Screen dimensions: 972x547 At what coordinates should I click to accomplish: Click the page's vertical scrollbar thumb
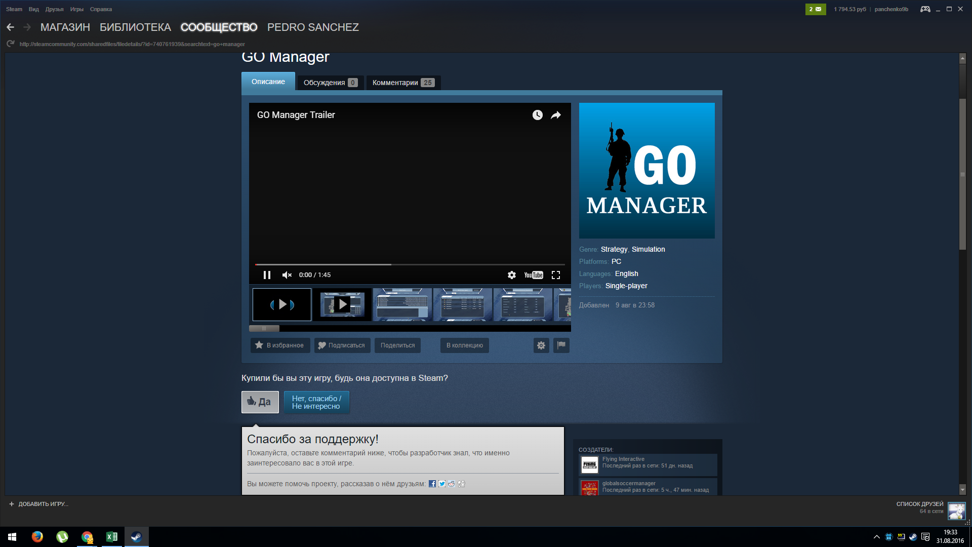pyautogui.click(x=963, y=174)
